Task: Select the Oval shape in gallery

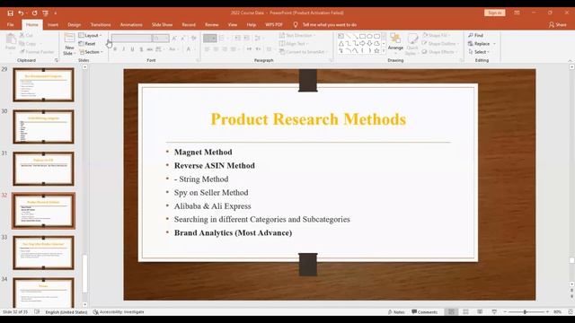Action: 369,36
